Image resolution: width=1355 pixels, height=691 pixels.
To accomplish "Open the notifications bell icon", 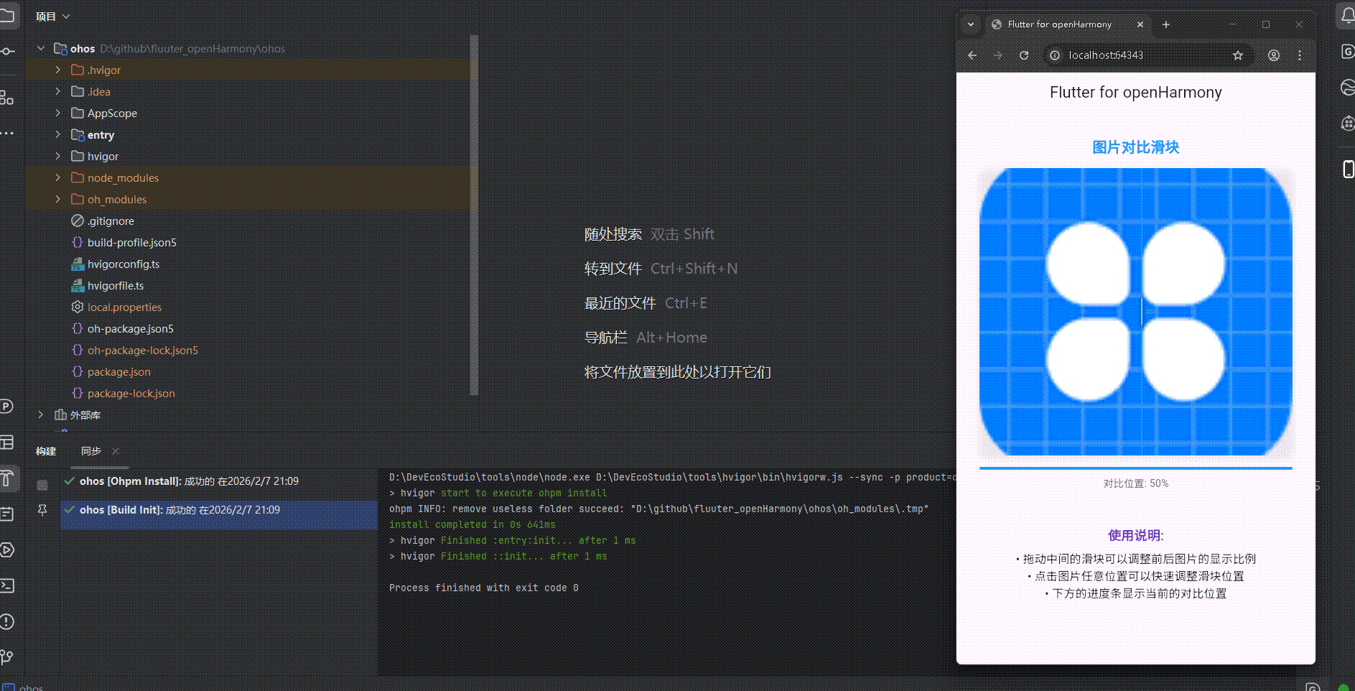I will [1348, 16].
